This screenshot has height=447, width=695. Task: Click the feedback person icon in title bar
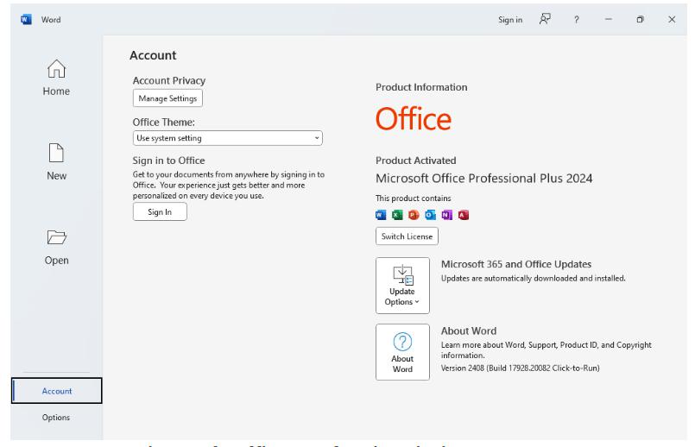(x=545, y=19)
